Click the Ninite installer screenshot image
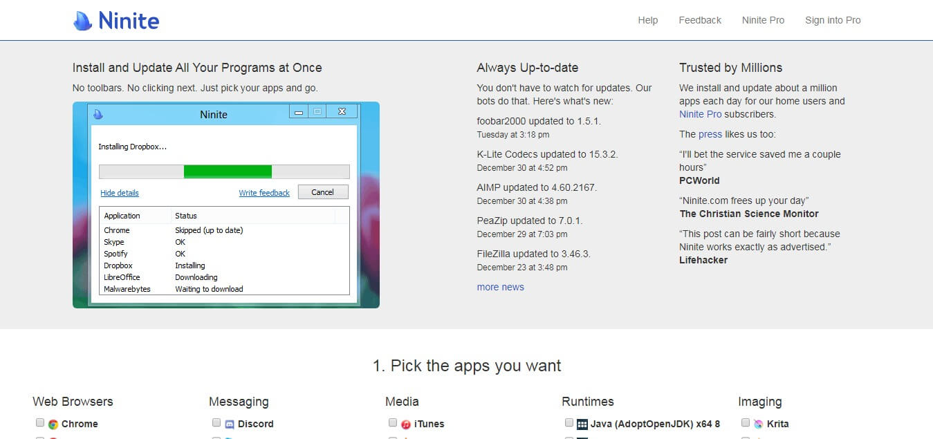The height and width of the screenshot is (439, 933). [225, 205]
